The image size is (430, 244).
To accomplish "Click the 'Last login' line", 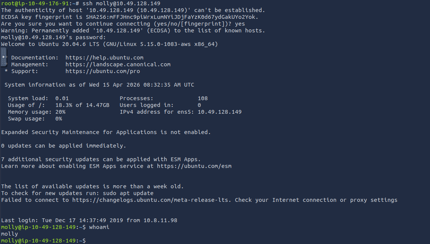I will 89,220.
